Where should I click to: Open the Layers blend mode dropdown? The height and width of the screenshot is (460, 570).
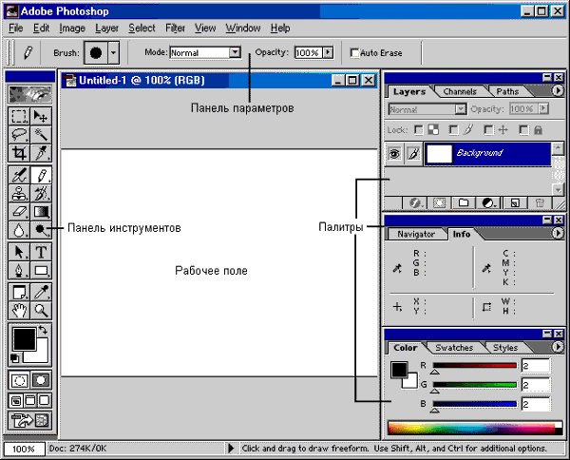(x=460, y=108)
